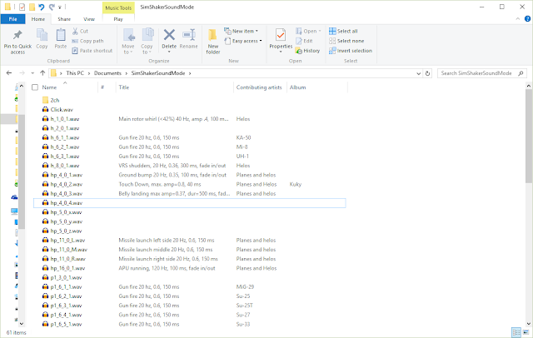Screen dimensions: 533x338
Task: Create a New folder
Action: point(213,42)
